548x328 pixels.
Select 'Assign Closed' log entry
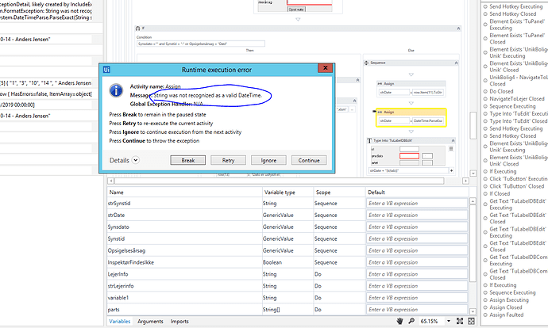tap(506, 307)
